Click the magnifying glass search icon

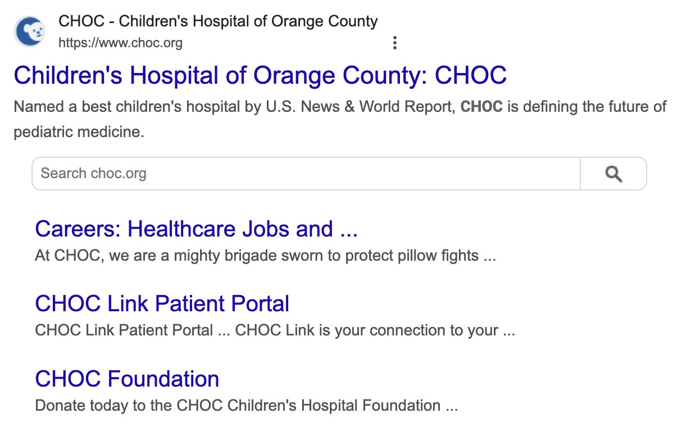pos(613,174)
